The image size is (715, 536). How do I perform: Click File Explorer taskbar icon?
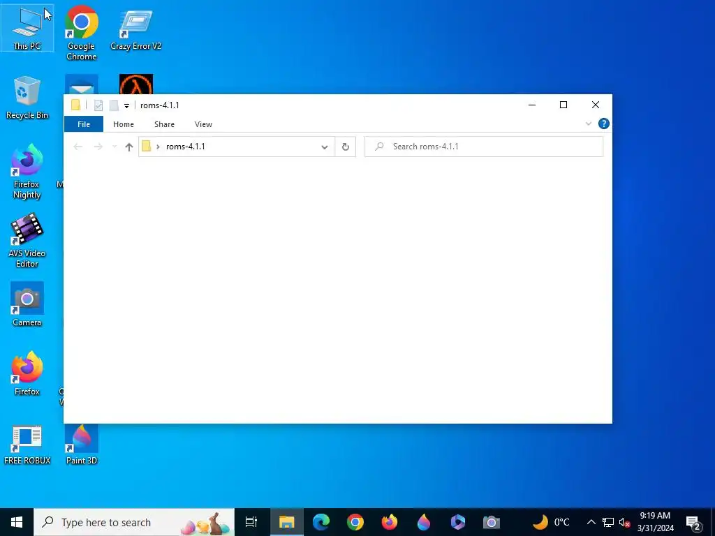click(287, 522)
